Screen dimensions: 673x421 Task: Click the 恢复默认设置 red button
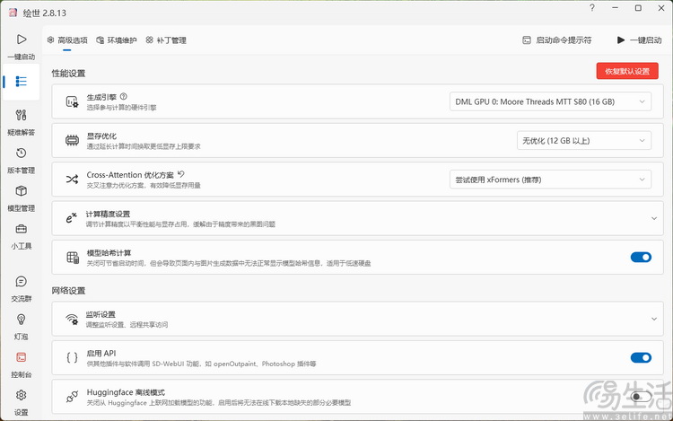[627, 71]
